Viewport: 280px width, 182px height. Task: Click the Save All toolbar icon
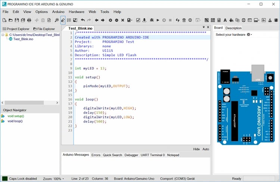pos(23,20)
